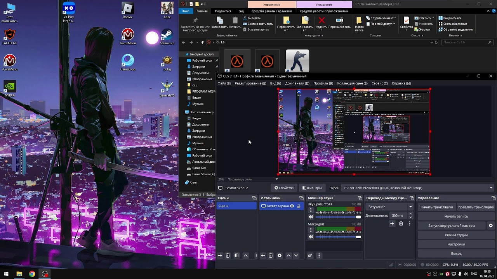Open scene filters icon in the Сцены panel
The width and height of the screenshot is (497, 279).
(236, 256)
